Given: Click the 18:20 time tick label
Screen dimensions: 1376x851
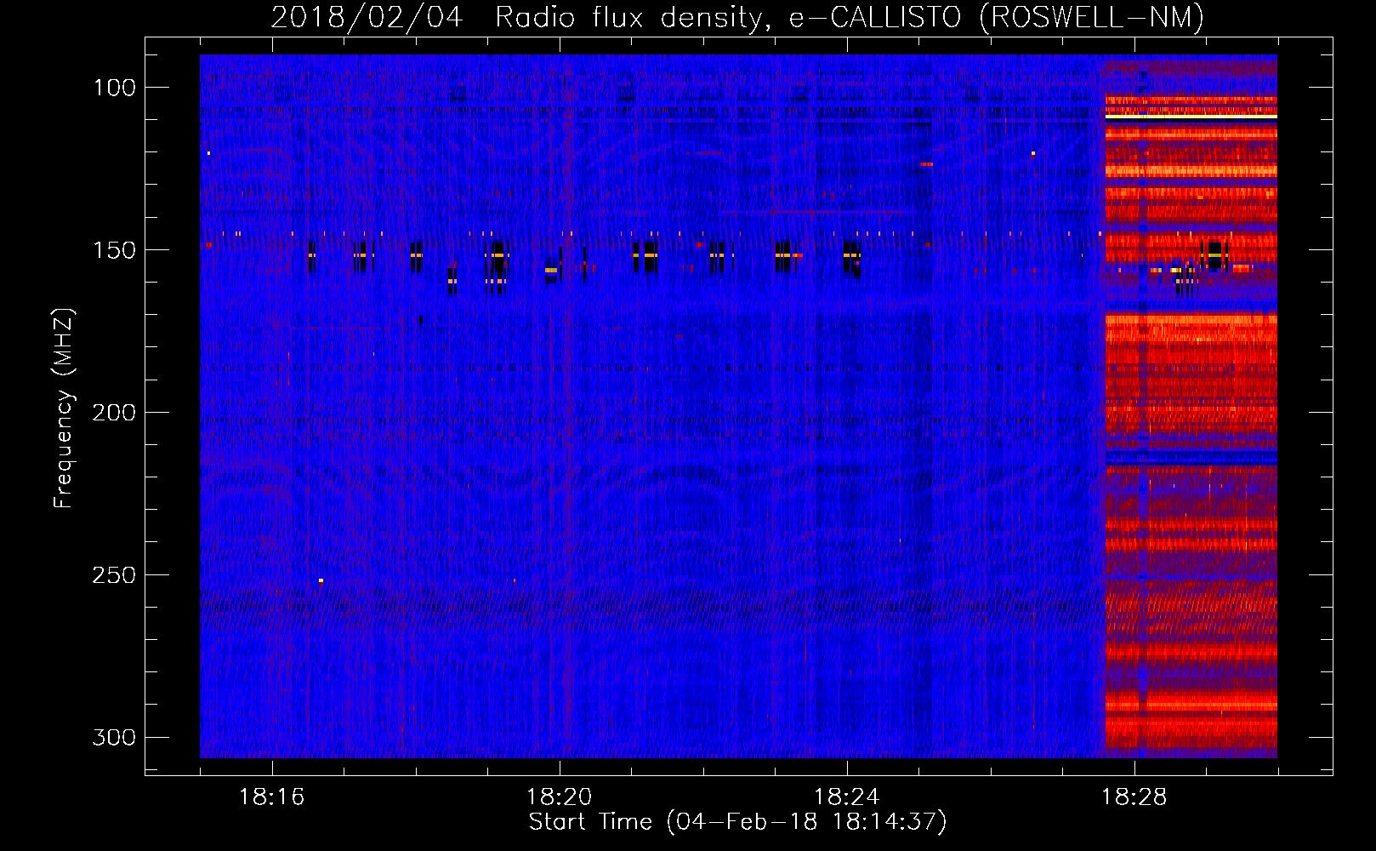Looking at the screenshot, I should (559, 797).
